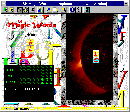The width and height of the screenshot is (130, 112).
Task: Click the falling cyan O letter tile
Action: (x=96, y=60)
